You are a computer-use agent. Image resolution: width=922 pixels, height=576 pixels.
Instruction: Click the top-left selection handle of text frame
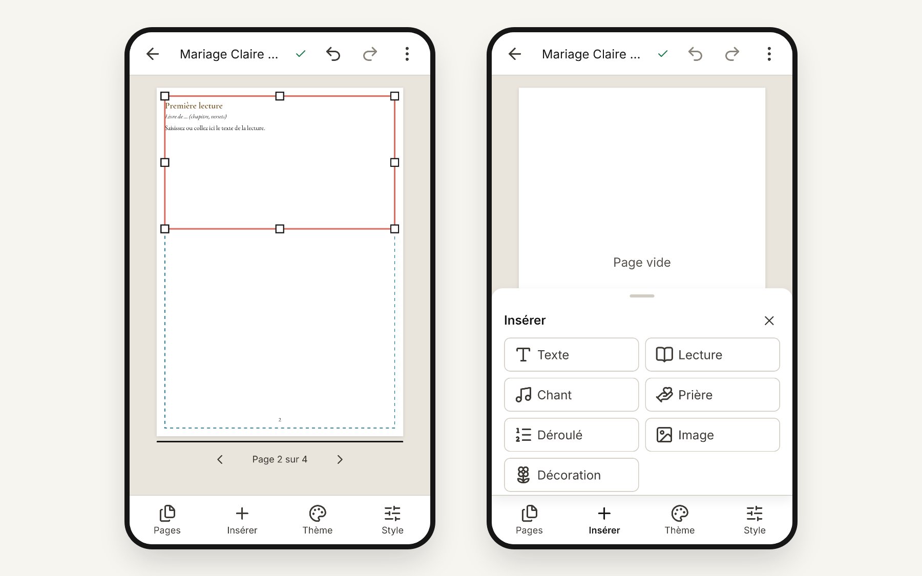point(165,96)
